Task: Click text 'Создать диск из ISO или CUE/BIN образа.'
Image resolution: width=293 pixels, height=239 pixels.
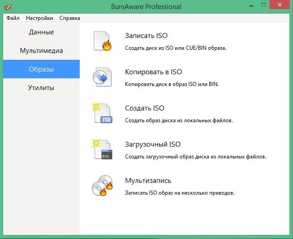Action: tap(176, 48)
